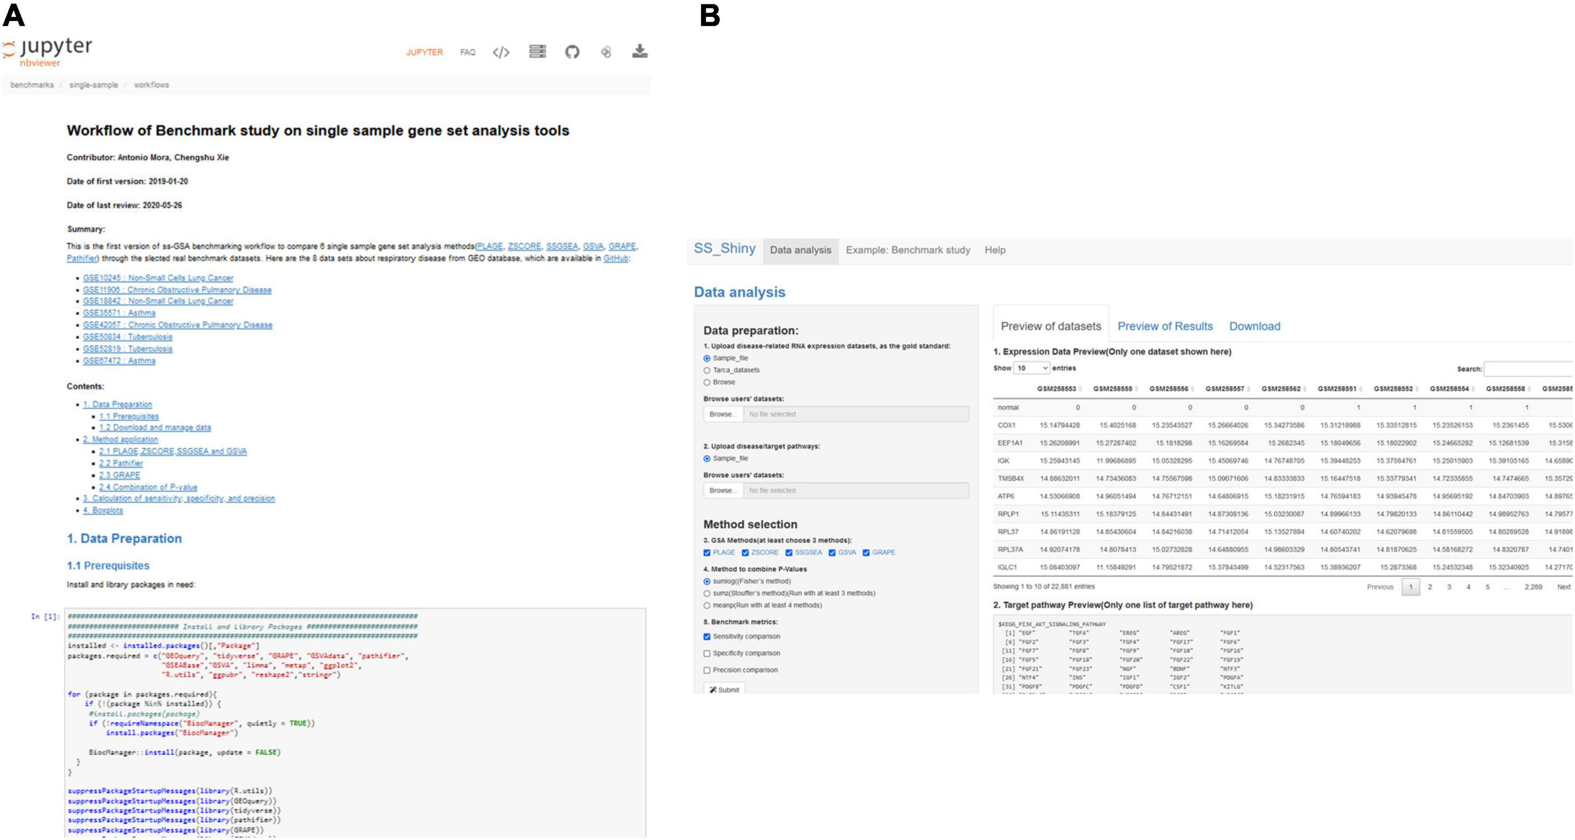Jump to last table page 2,289
This screenshot has height=840, width=1575.
pos(1533,587)
